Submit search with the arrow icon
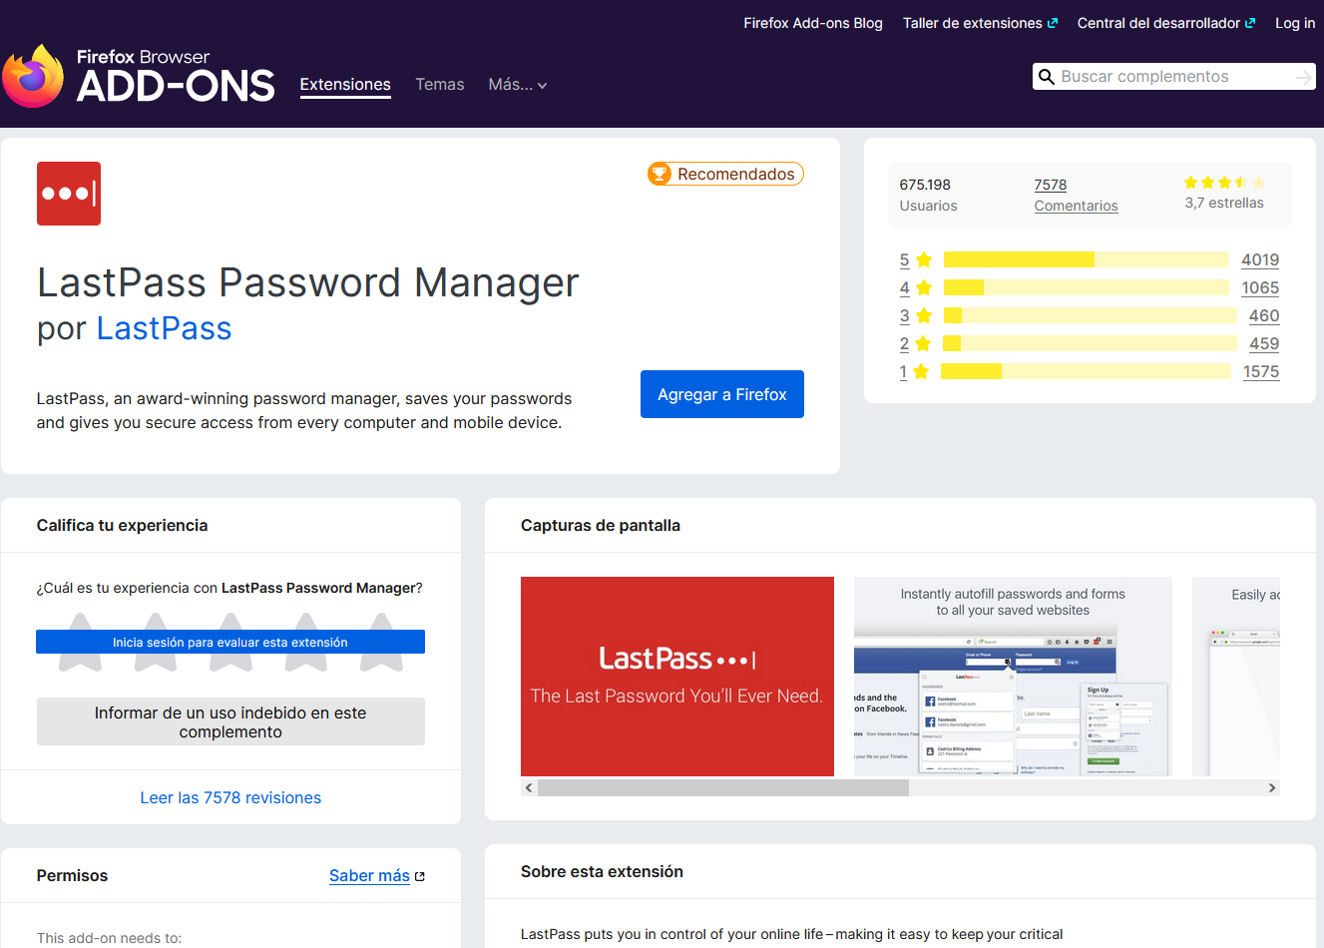 click(1303, 77)
